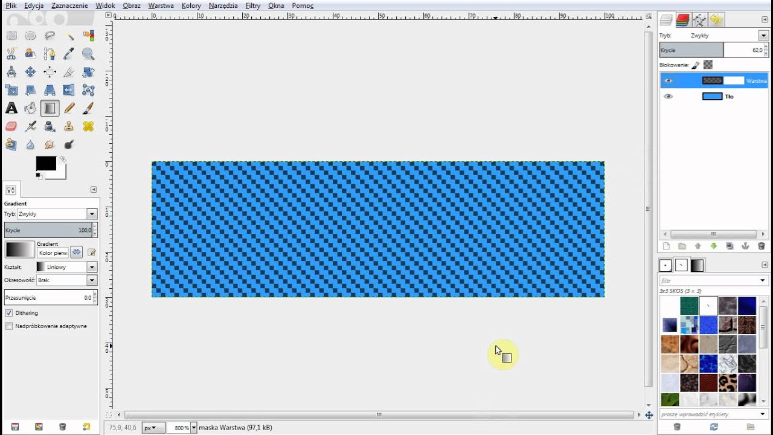The width and height of the screenshot is (773, 435).
Task: Click the duplicate layer icon
Action: coord(730,246)
